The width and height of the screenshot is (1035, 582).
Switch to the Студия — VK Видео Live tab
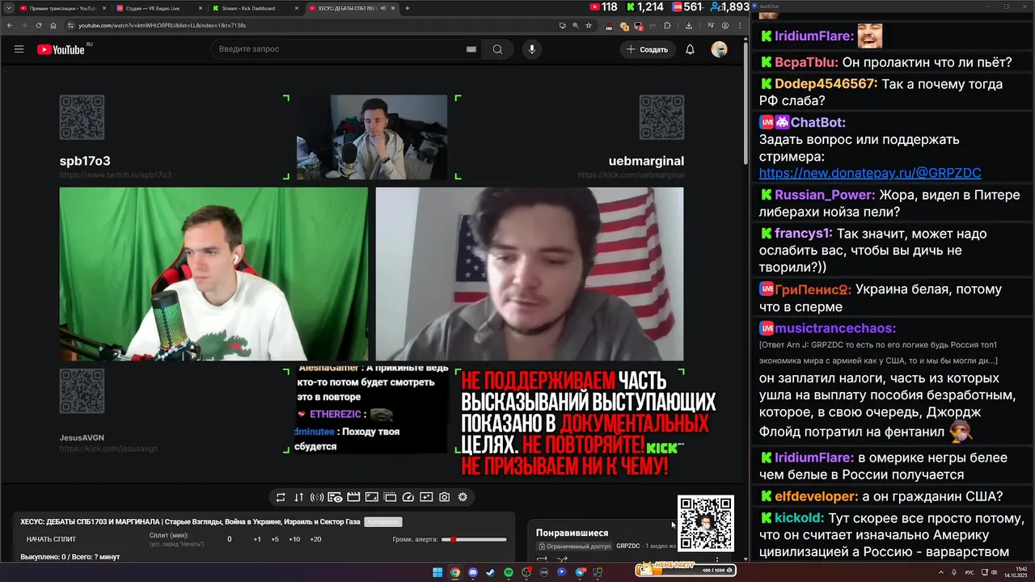click(x=158, y=8)
